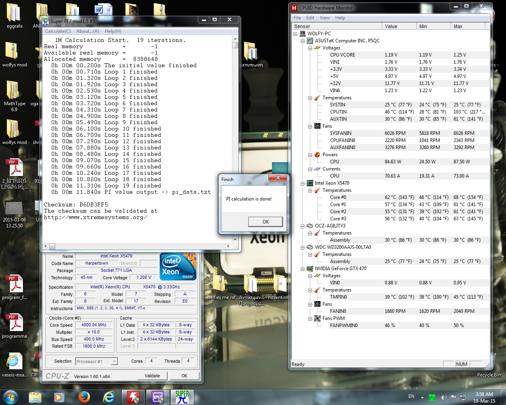This screenshot has width=506, height=405.
Task: Collapse OCZ-AGILITY3 node
Action: coord(303,226)
